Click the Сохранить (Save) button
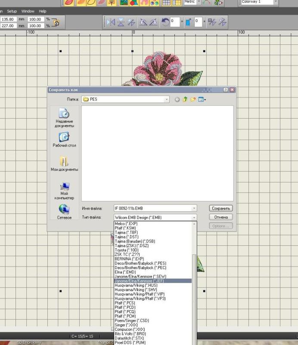 pos(221,208)
